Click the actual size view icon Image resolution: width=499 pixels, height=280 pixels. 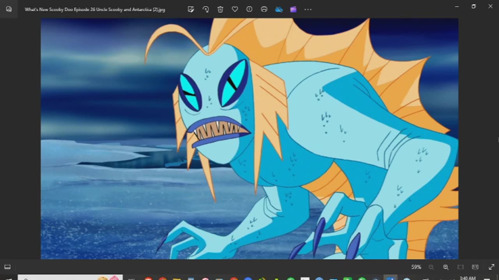pyautogui.click(x=475, y=267)
